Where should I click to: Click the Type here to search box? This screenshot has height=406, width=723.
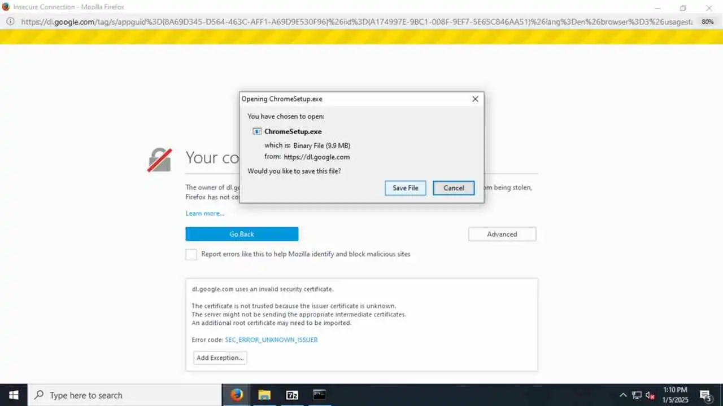click(124, 395)
